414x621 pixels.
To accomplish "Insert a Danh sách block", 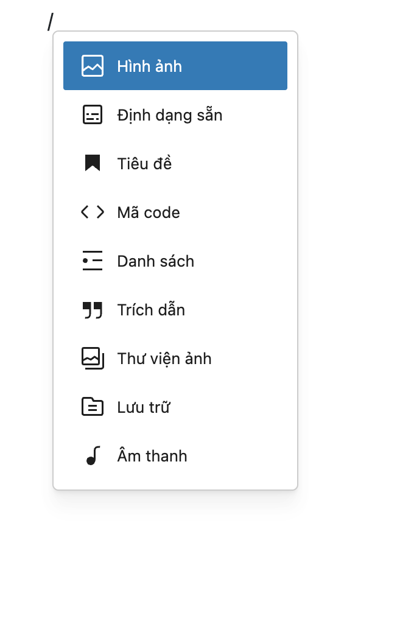I will [175, 261].
